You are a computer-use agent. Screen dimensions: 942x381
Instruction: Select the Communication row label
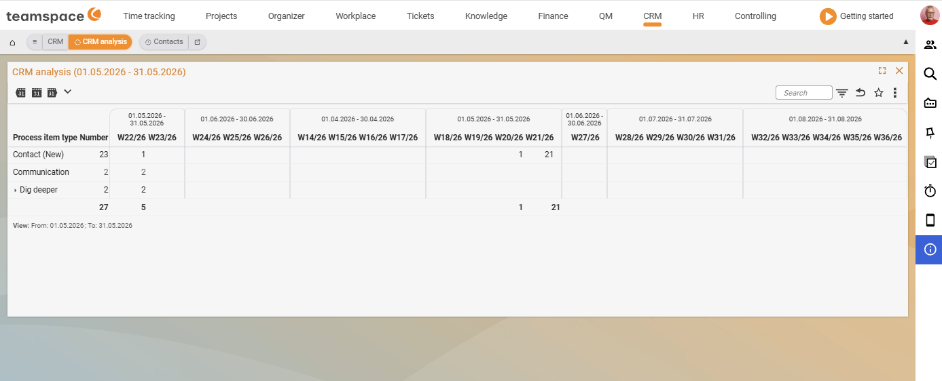41,172
